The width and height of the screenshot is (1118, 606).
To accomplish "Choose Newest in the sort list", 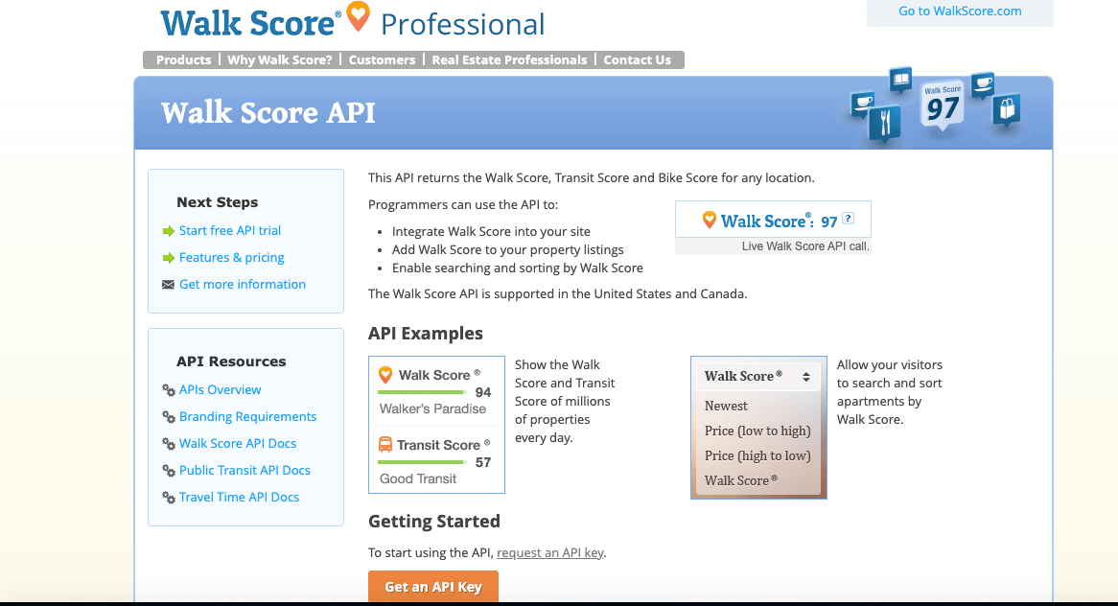I will coord(726,406).
